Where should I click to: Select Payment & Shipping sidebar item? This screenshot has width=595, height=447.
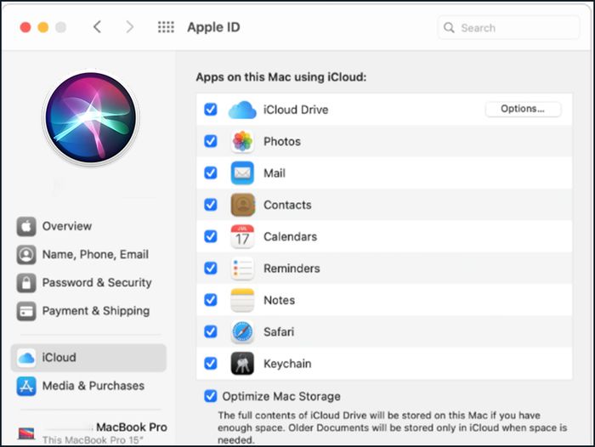click(83, 311)
